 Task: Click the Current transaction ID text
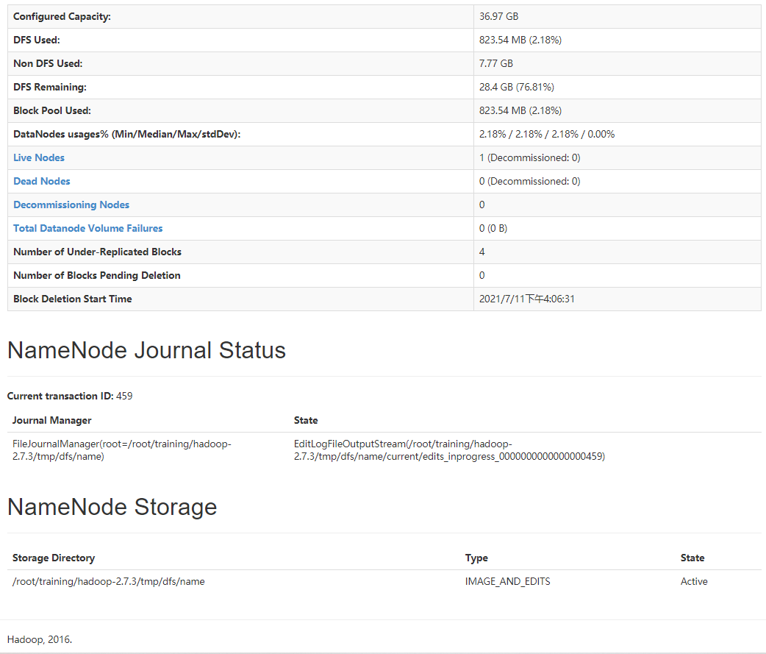(x=70, y=396)
